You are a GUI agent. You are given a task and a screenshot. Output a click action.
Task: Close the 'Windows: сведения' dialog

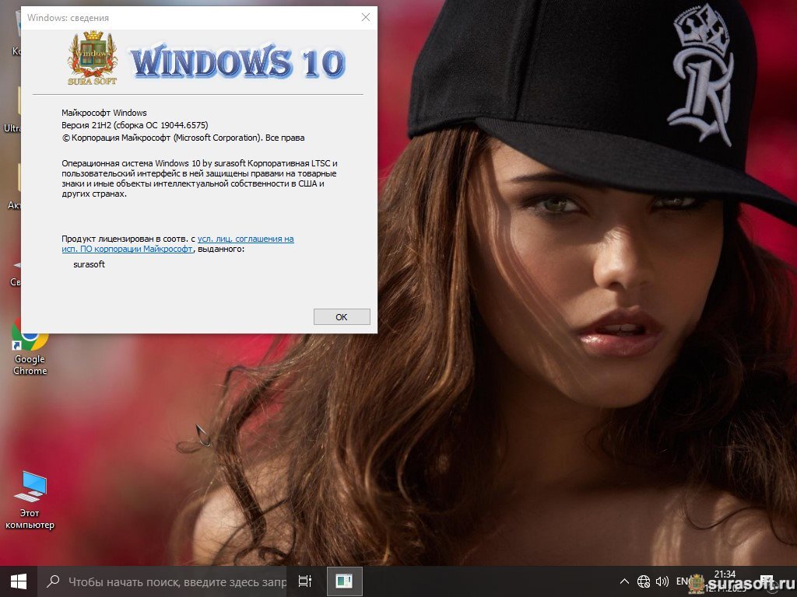click(x=365, y=17)
